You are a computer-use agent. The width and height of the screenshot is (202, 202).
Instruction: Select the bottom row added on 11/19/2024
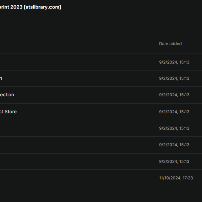tap(101, 178)
